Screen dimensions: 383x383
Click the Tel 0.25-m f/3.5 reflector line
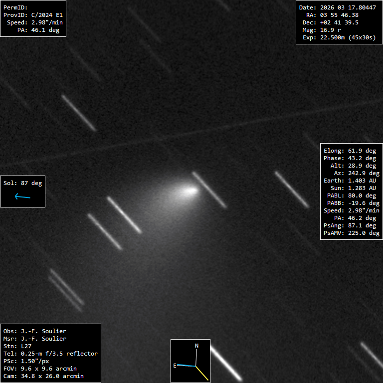(x=50, y=354)
